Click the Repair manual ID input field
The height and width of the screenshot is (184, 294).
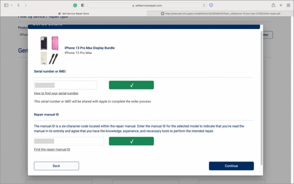tap(69, 141)
